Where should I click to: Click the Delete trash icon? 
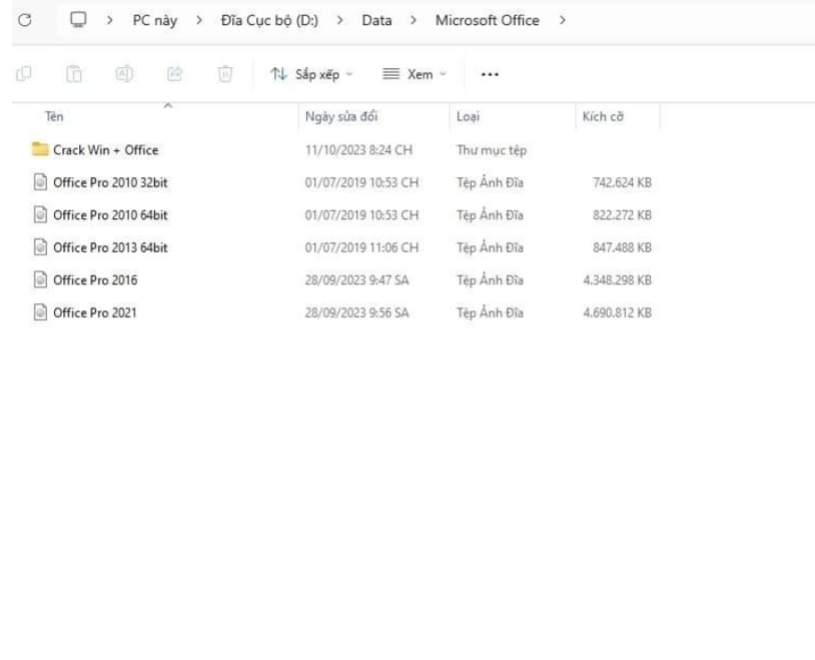(225, 74)
